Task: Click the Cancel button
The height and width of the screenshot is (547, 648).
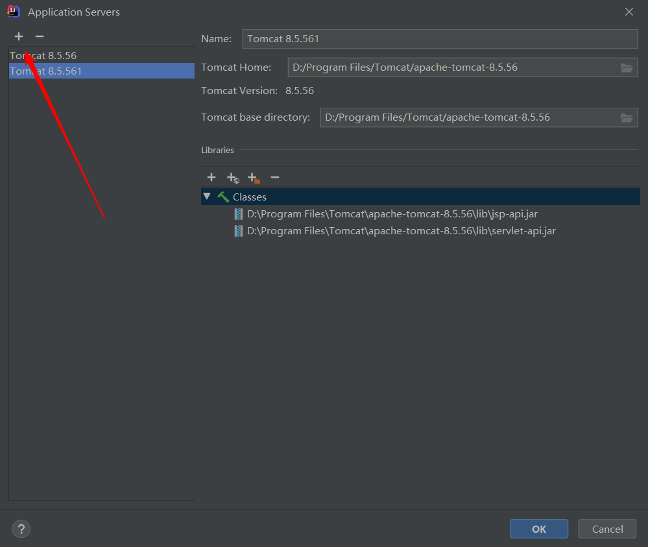Action: 607,529
